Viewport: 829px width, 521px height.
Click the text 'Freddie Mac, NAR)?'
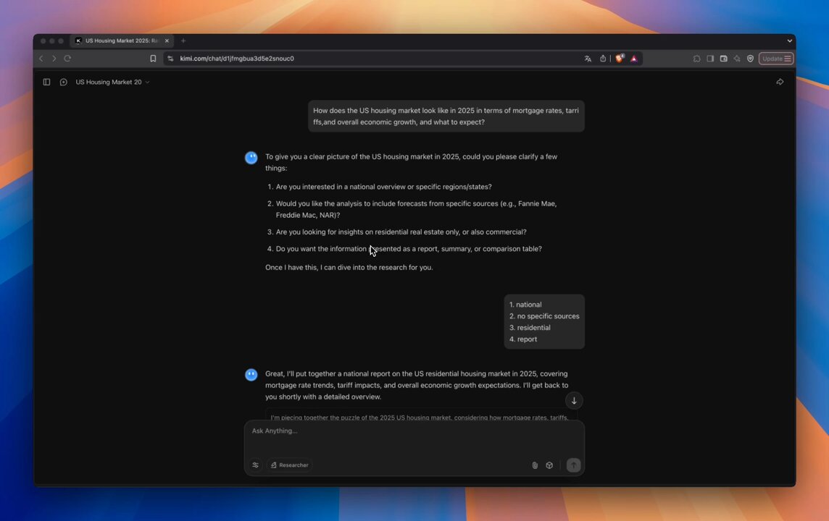point(308,216)
